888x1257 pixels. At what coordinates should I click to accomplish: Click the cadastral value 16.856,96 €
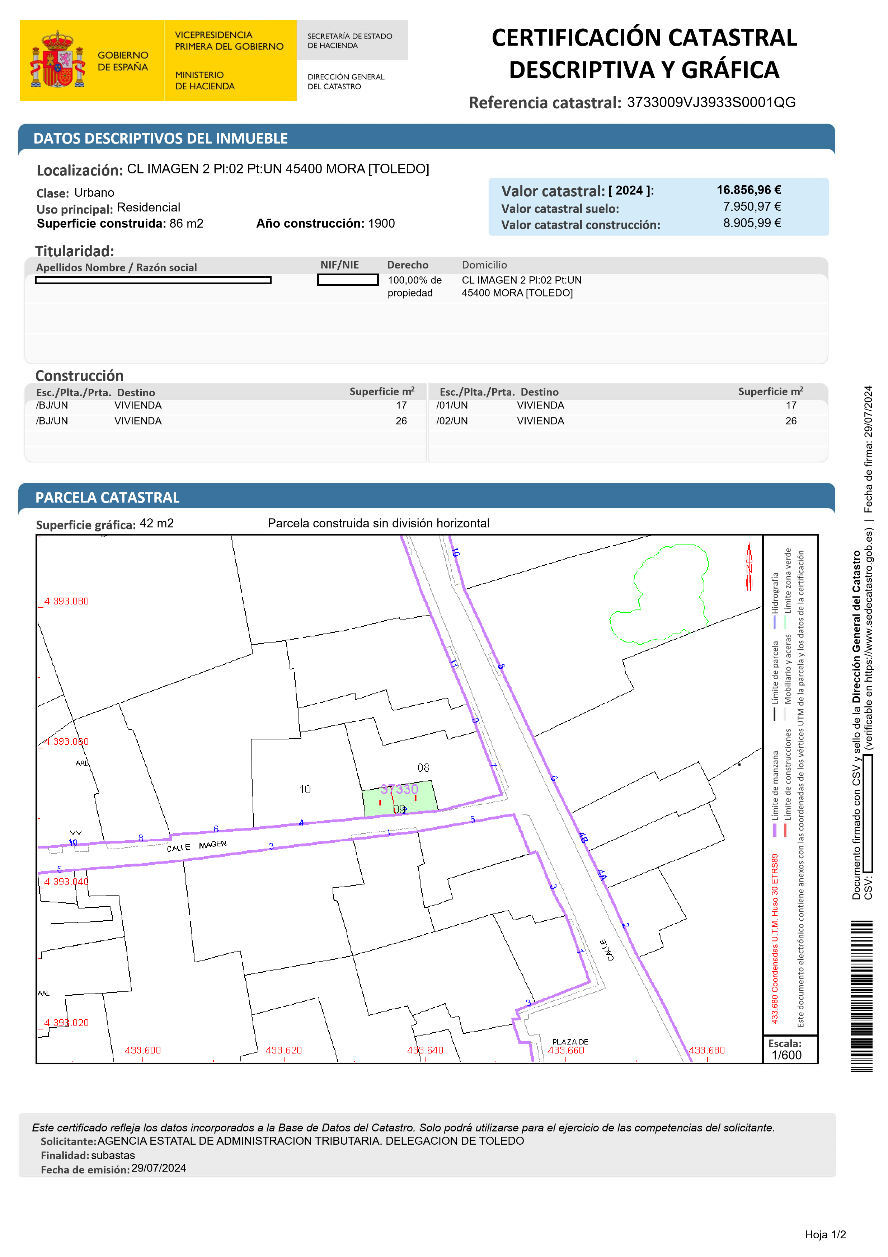point(748,190)
